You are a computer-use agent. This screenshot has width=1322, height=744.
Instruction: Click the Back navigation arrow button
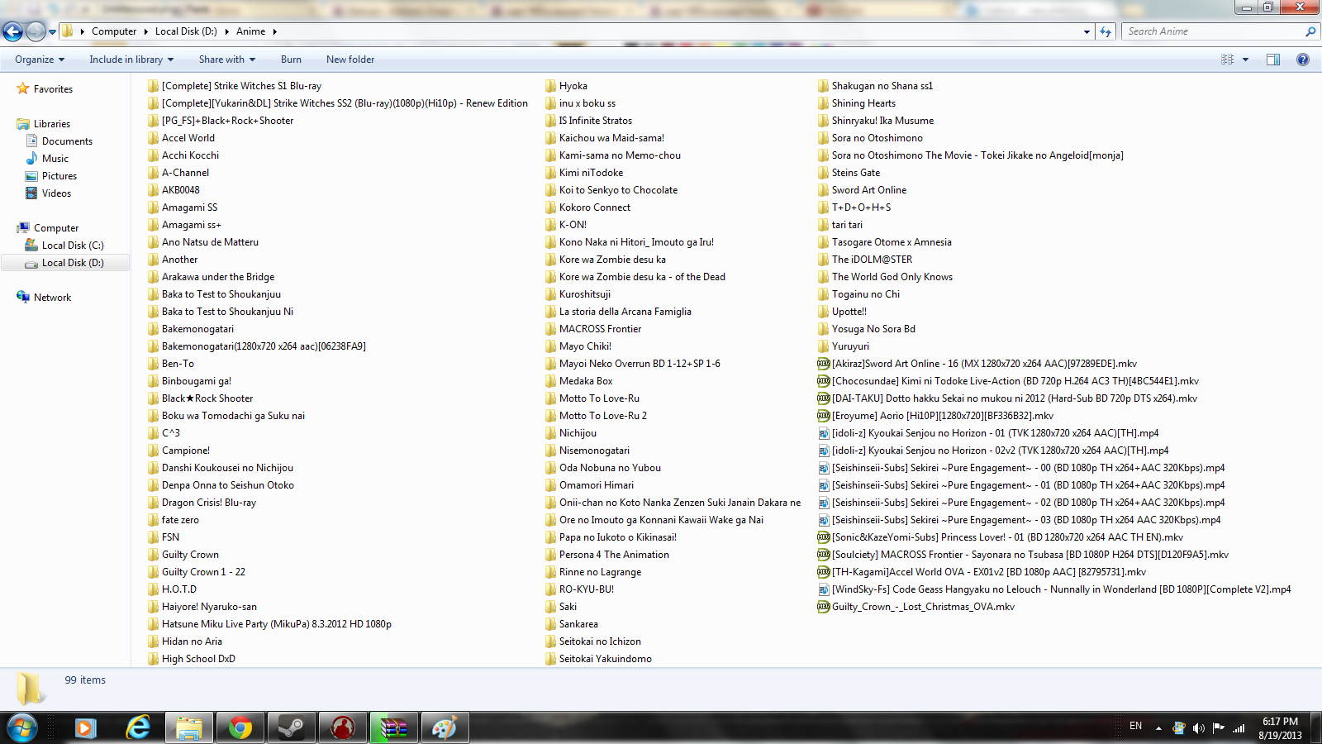12,31
